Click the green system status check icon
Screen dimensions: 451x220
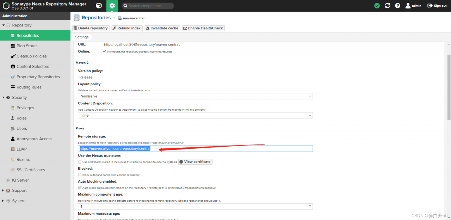click(x=377, y=6)
